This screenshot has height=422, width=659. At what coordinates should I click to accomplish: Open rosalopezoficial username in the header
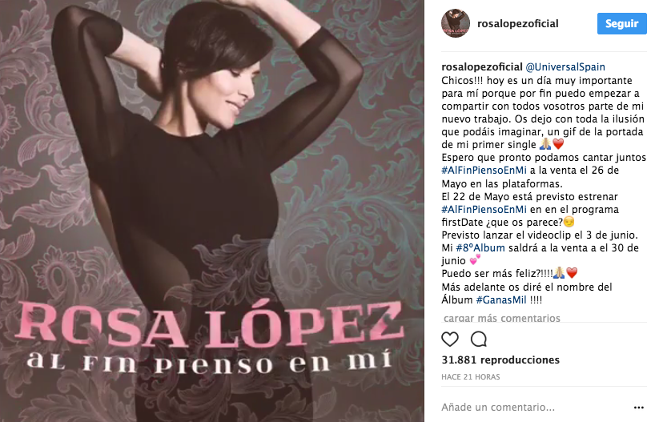coord(518,23)
